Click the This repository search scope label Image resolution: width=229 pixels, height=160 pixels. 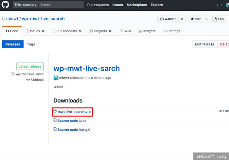pos(26,5)
